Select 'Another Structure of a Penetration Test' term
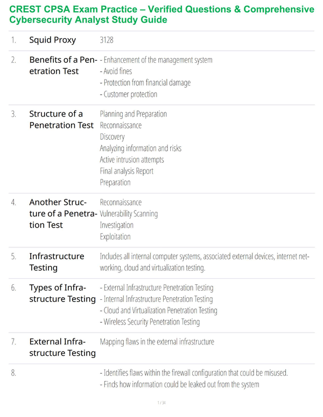The height and width of the screenshot is (417, 323). tap(63, 213)
